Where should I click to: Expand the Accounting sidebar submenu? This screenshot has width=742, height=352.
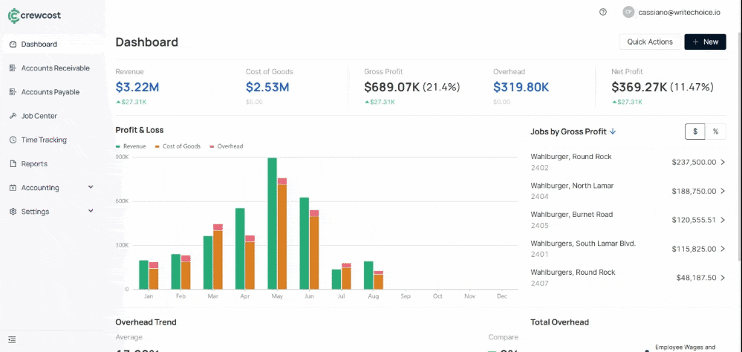coord(91,188)
